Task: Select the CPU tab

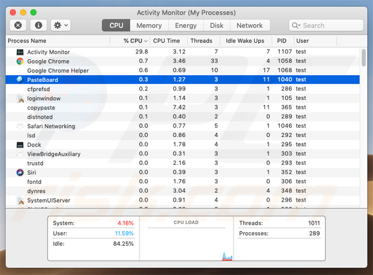Action: tap(116, 25)
